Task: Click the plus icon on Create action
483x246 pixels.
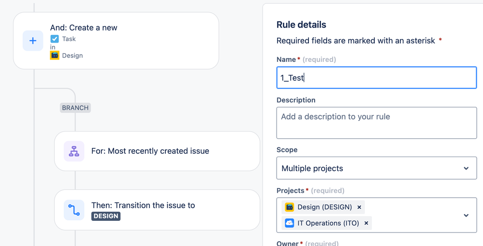Action: (33, 41)
